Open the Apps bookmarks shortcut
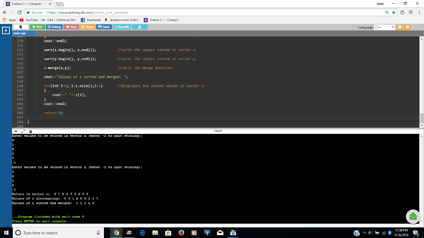This screenshot has width=424, height=238. (10, 20)
